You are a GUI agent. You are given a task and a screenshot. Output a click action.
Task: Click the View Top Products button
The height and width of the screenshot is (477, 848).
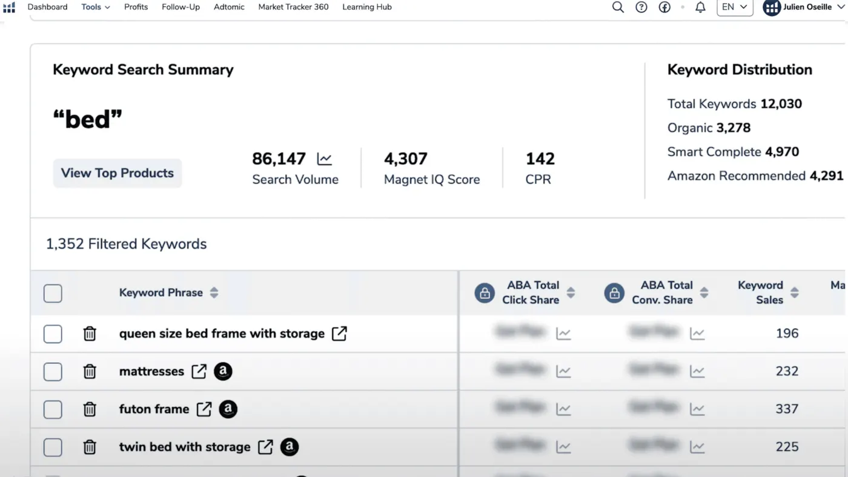coord(118,173)
